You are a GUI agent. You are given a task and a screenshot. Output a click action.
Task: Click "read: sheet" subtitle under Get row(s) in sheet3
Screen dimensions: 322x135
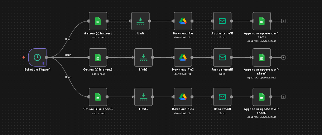click(x=98, y=113)
